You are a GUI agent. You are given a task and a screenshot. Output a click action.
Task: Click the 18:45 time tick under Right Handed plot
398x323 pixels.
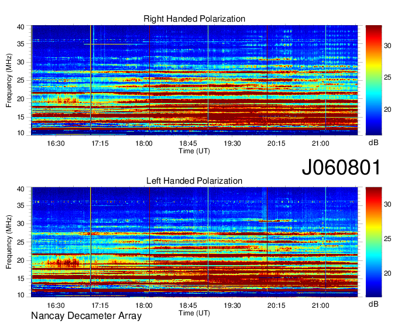point(188,143)
